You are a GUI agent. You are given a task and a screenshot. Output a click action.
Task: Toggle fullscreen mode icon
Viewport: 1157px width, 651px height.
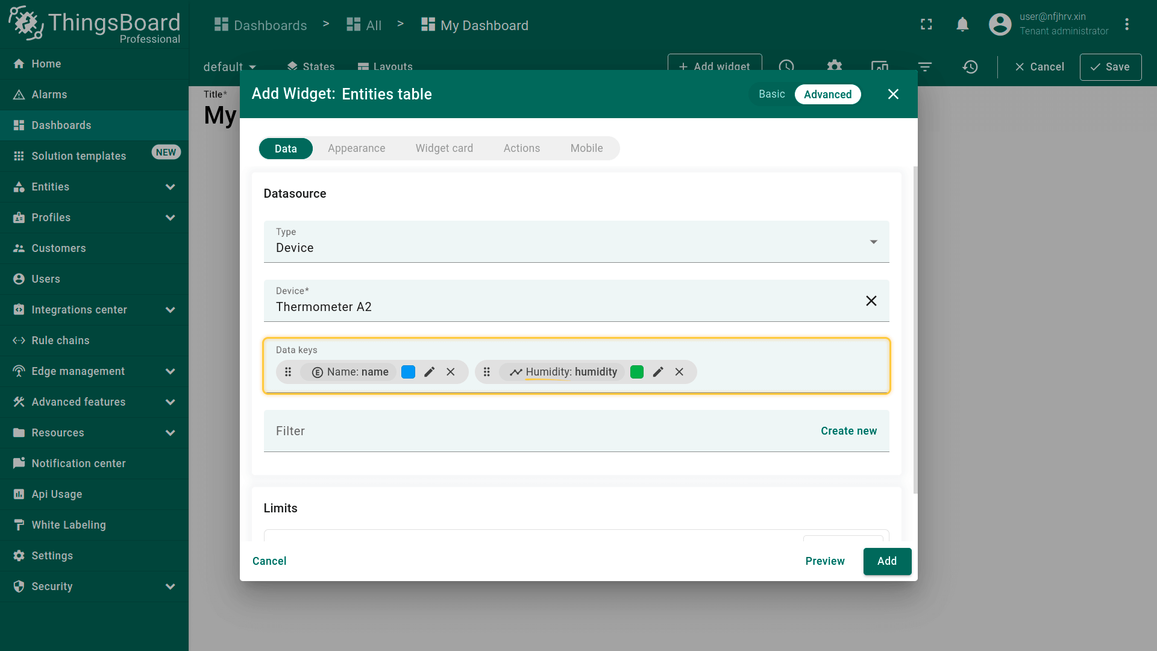[x=926, y=25]
